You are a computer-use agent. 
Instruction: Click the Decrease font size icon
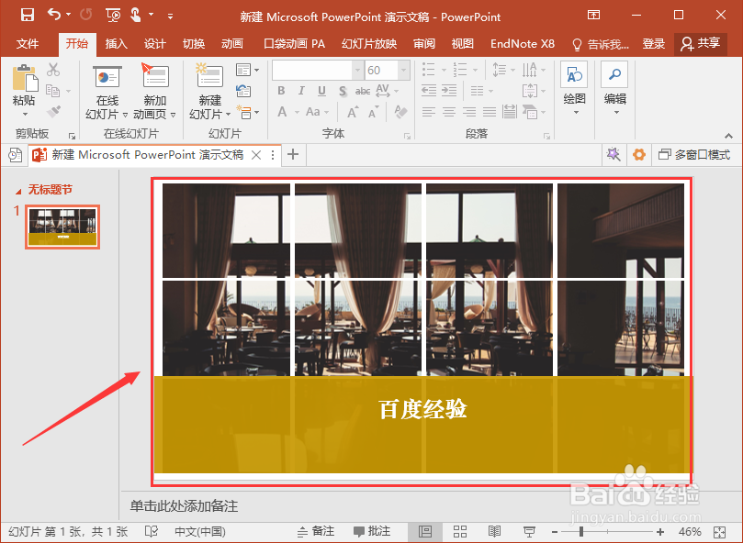pos(374,112)
